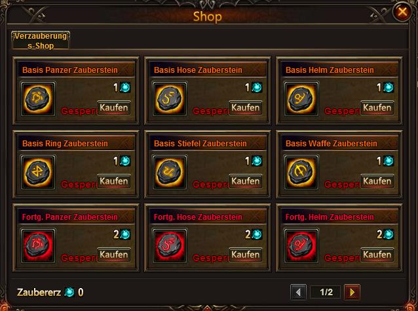418x311 pixels.
Task: Buy the Basis Panzer Zauberstein via Kaufen
Action: pyautogui.click(x=114, y=108)
